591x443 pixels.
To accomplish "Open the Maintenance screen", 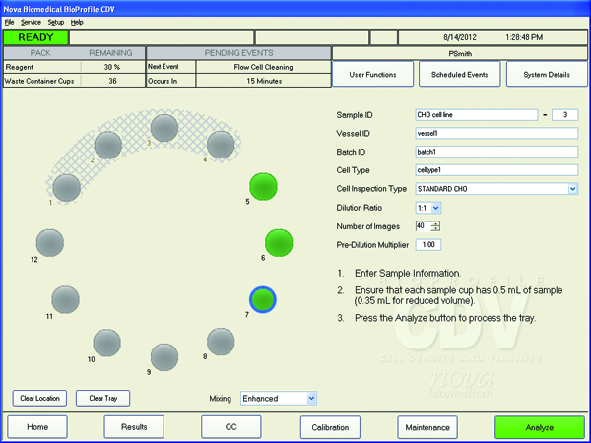I will (x=427, y=427).
